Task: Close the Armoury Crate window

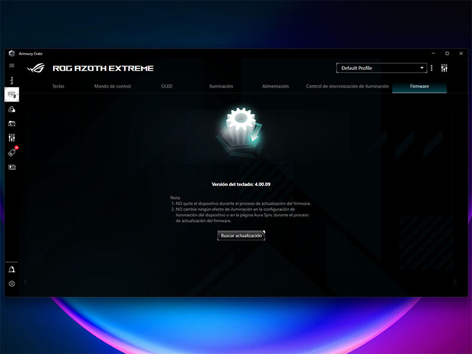Action: (461, 54)
